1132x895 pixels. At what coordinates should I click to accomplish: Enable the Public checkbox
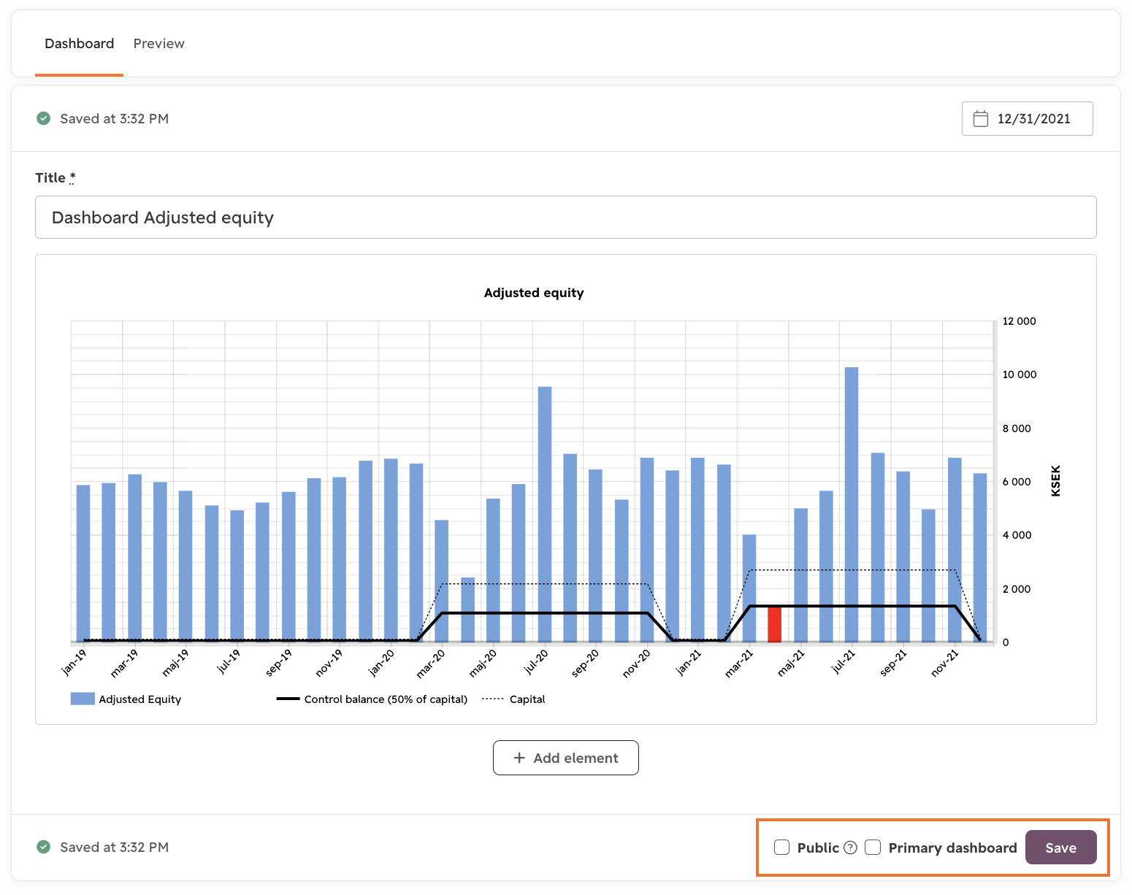point(782,847)
